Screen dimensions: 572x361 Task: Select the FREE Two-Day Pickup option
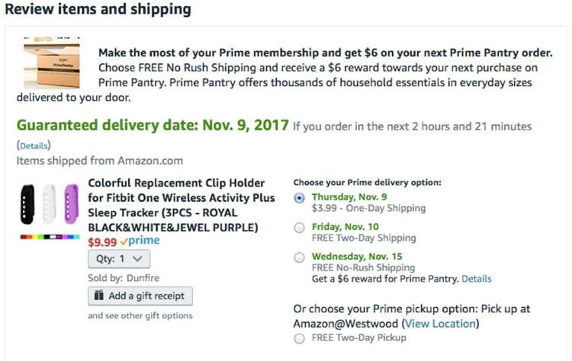coord(299,337)
